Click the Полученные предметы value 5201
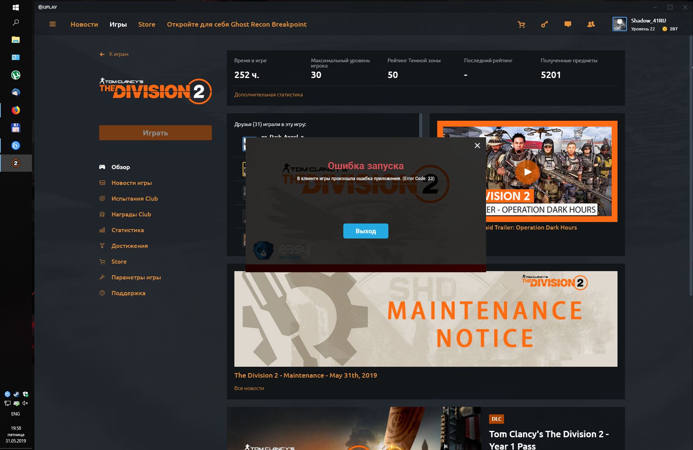Image resolution: width=693 pixels, height=450 pixels. pyautogui.click(x=551, y=75)
